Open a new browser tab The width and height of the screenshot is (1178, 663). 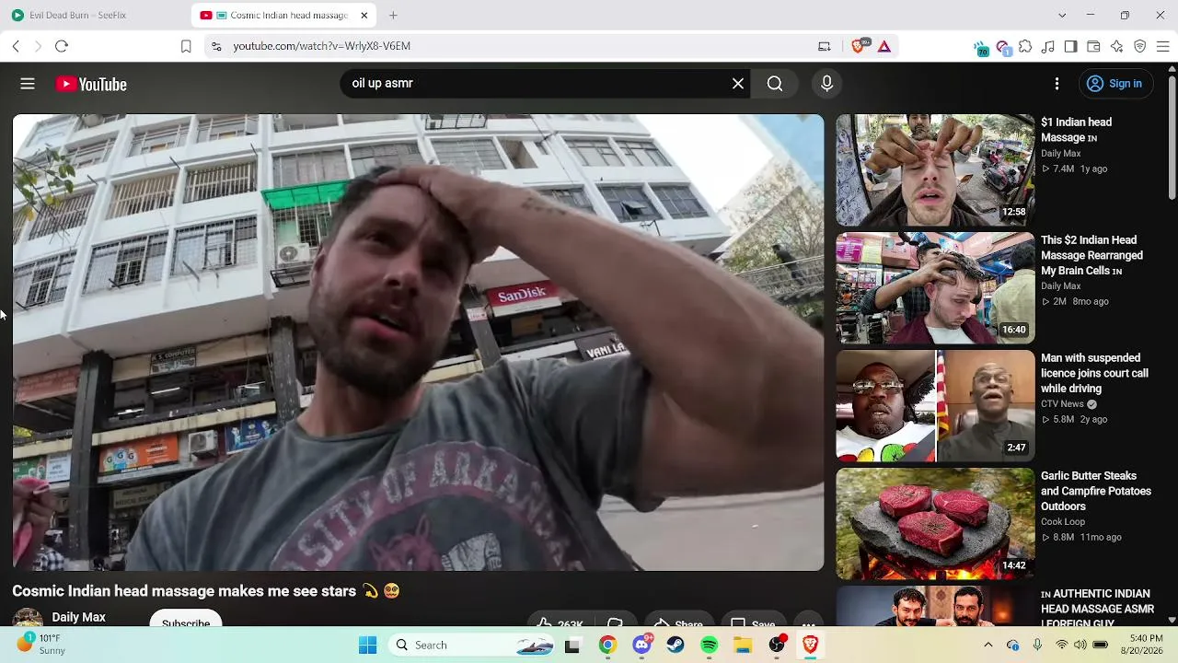[393, 16]
